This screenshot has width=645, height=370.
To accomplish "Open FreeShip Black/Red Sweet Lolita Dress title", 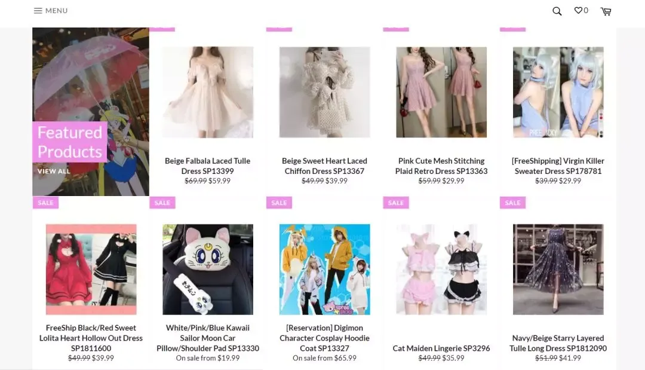I will pos(91,338).
